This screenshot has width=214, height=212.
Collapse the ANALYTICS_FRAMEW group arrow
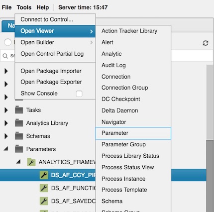[x=18, y=162]
